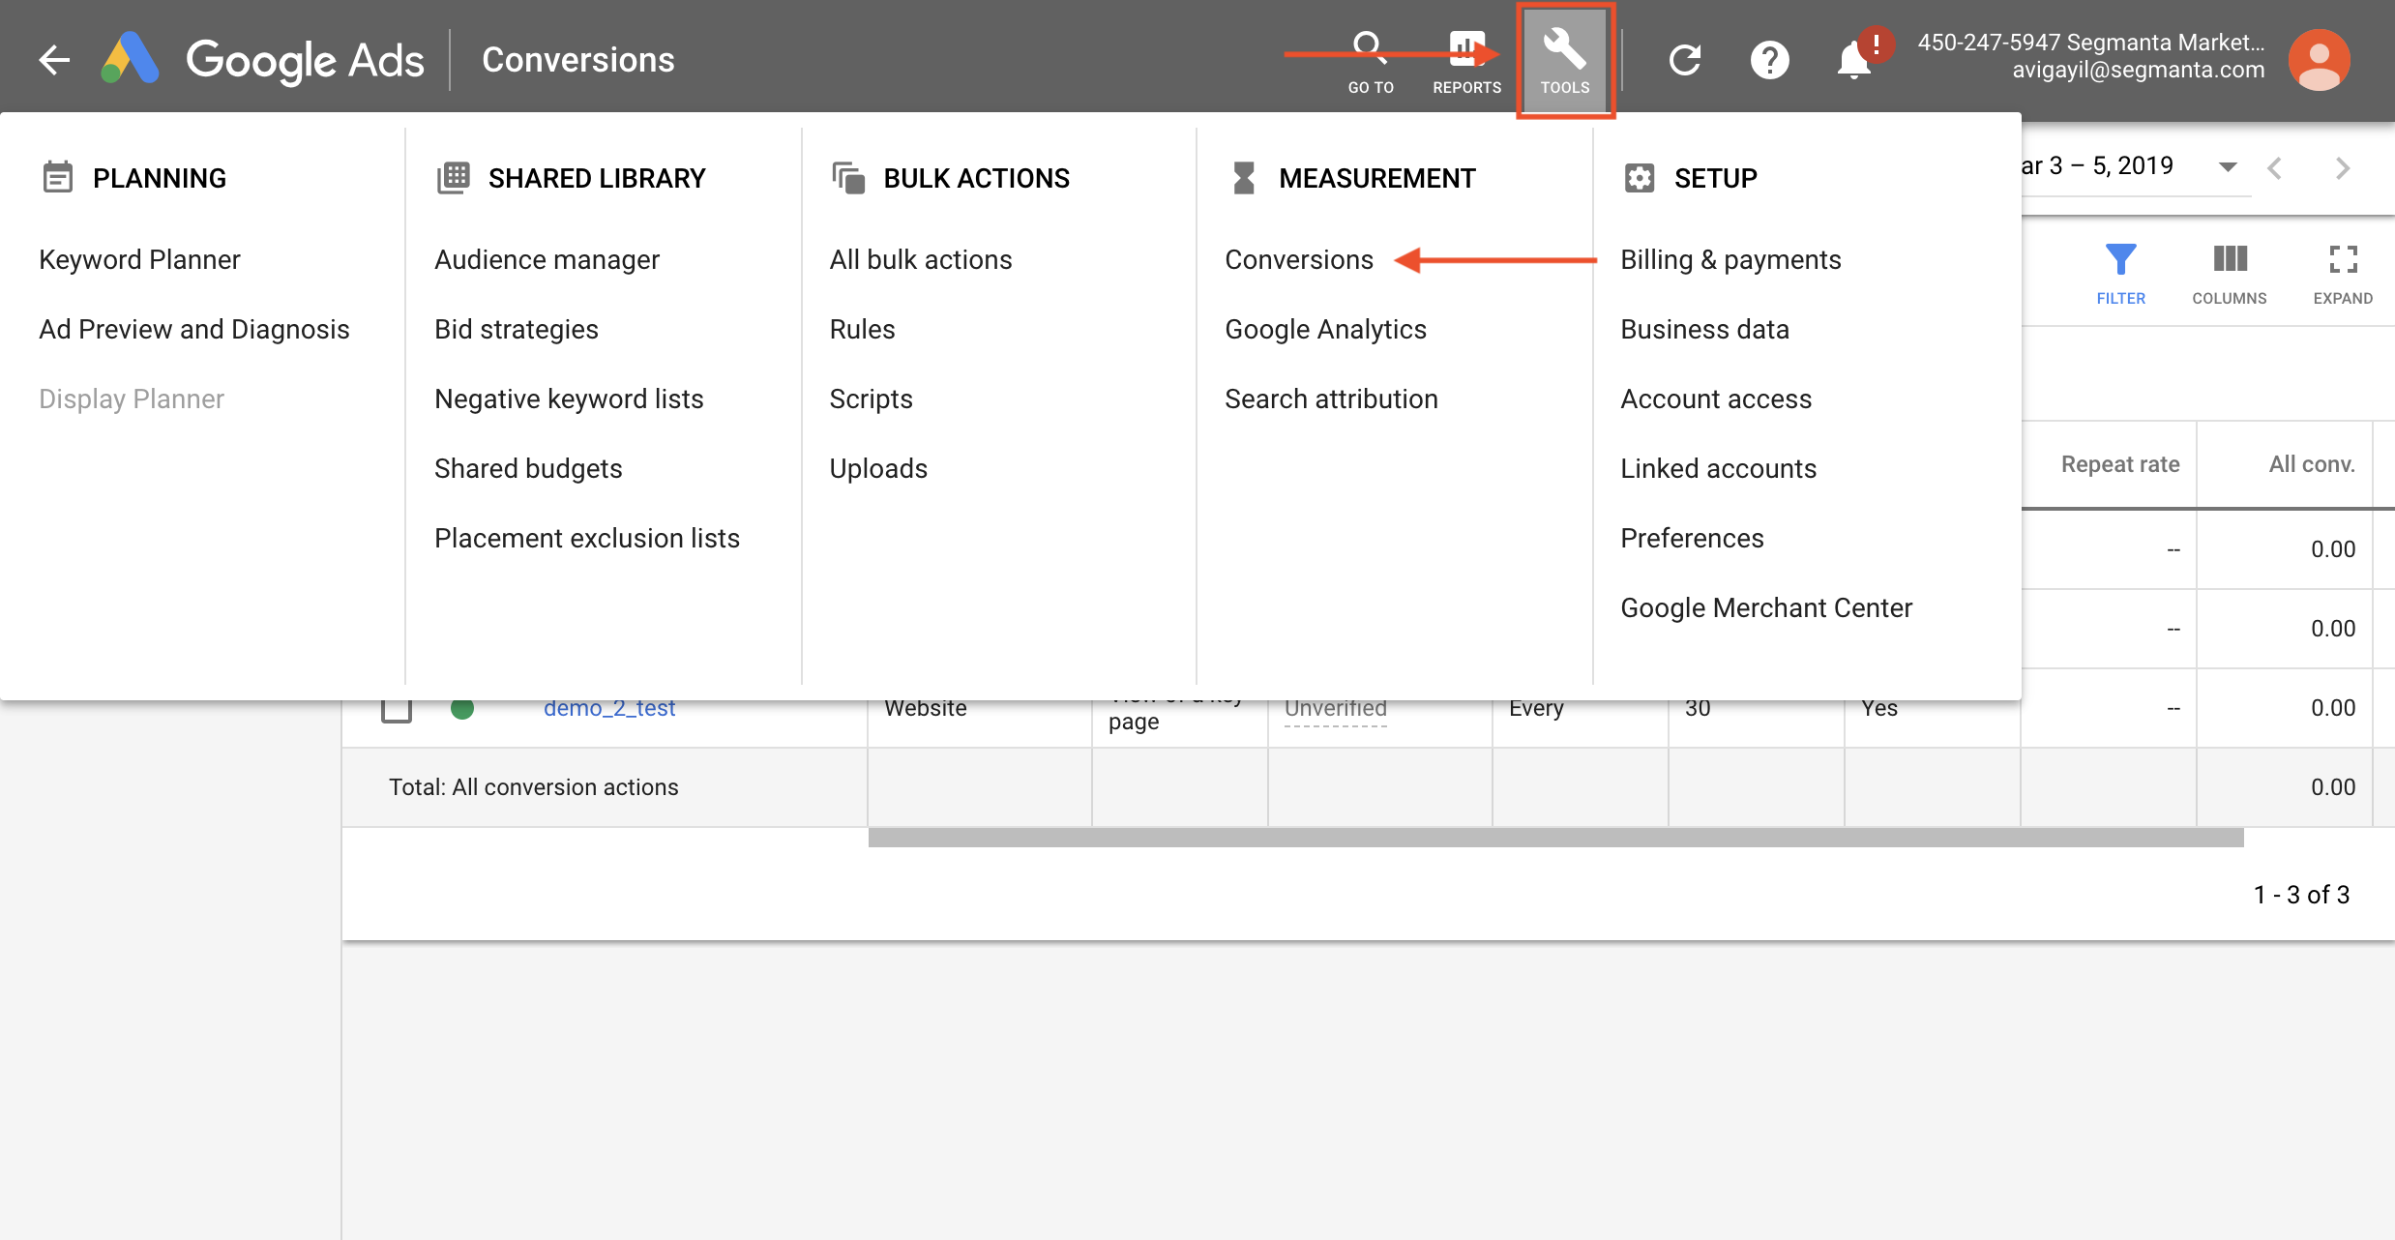2395x1240 pixels.
Task: Open Google Merchant Center
Action: pos(1766,607)
